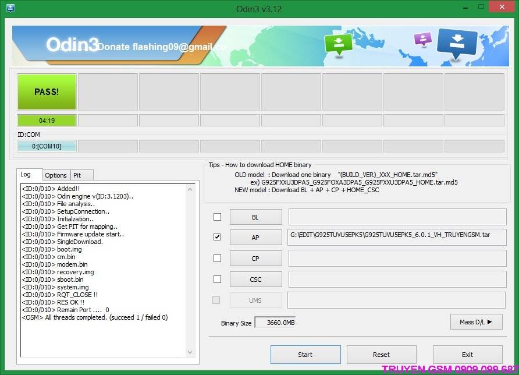The width and height of the screenshot is (519, 375).
Task: Click the AP file path field
Action: [397, 237]
